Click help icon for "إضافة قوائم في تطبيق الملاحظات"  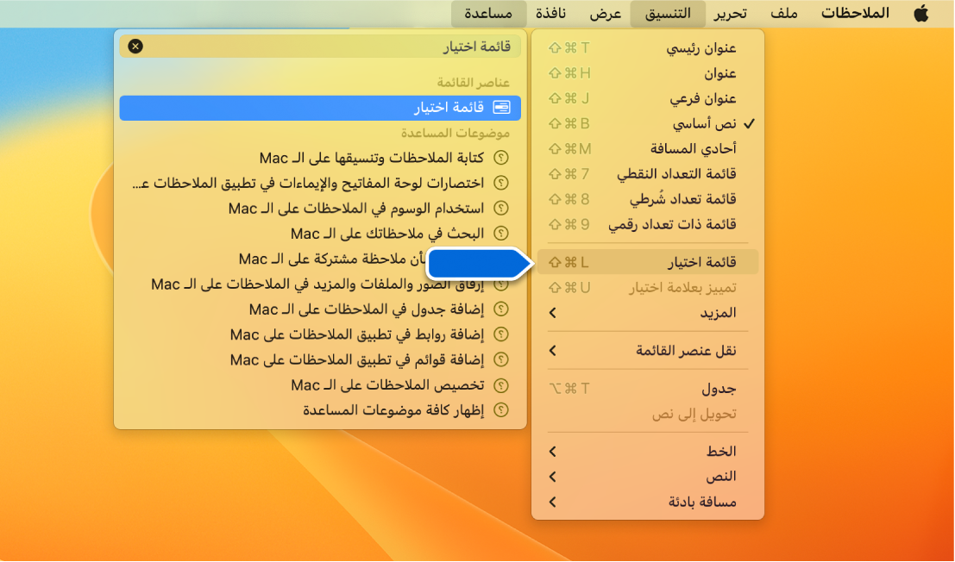tap(499, 357)
